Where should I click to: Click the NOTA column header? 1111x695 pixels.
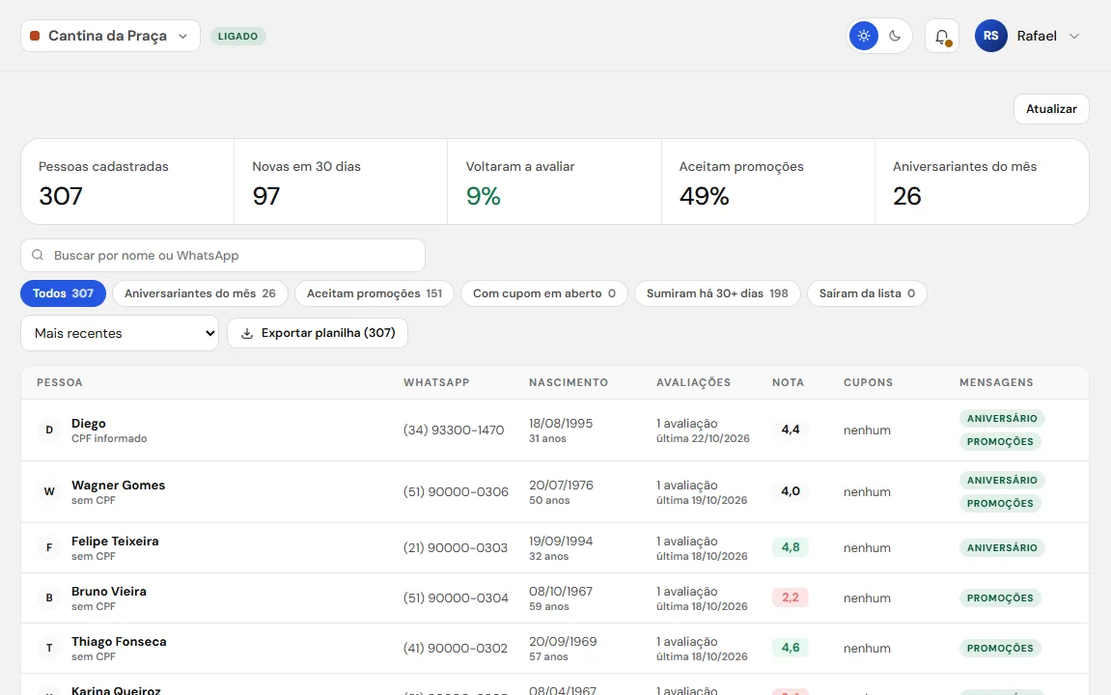tap(788, 382)
